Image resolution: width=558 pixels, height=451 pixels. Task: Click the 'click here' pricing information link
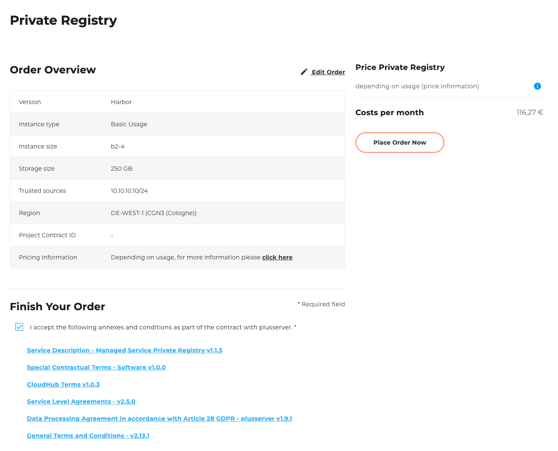[277, 257]
